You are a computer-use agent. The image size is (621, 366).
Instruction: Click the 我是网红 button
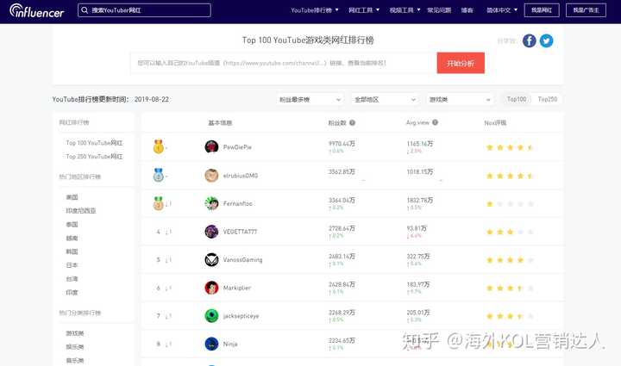542,10
